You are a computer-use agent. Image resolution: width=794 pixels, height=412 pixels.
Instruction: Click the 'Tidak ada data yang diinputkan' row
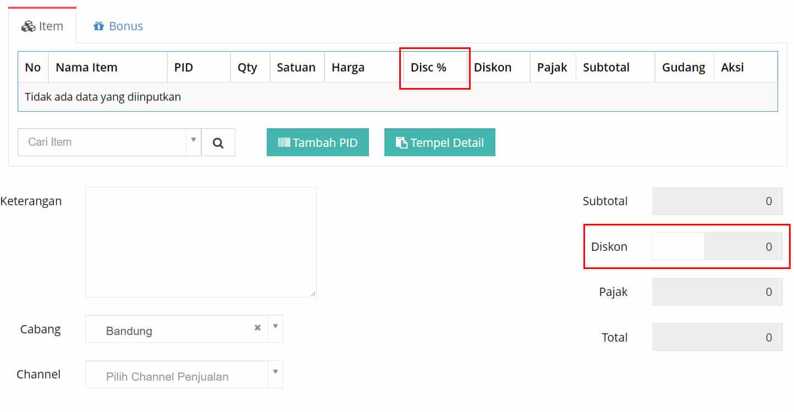398,97
